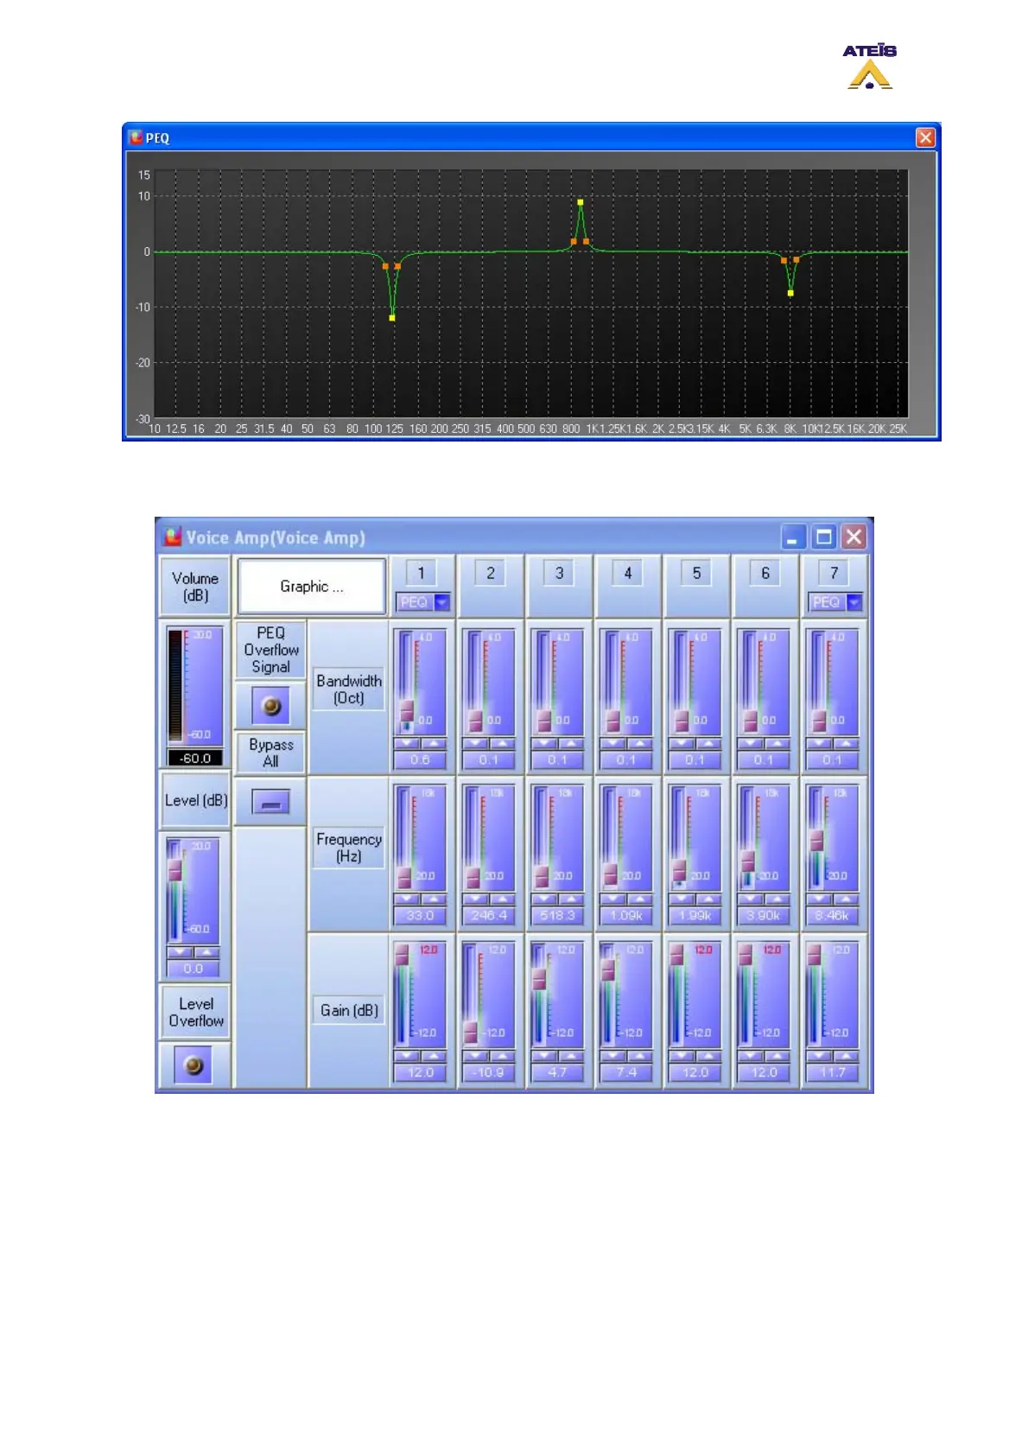
Task: Toggle band 4 number button
Action: pos(628,573)
